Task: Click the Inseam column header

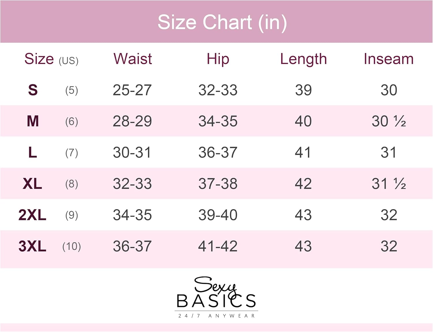Action: pos(389,59)
